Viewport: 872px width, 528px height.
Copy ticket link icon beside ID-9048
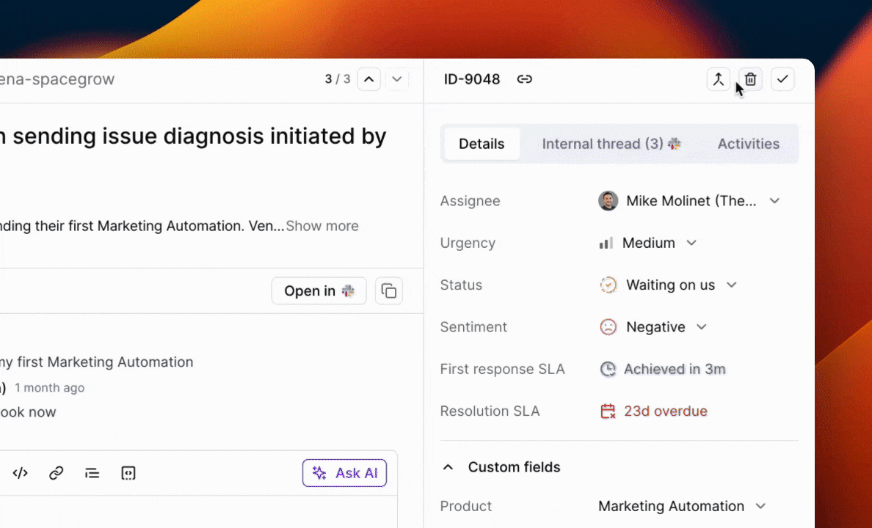pyautogui.click(x=524, y=79)
